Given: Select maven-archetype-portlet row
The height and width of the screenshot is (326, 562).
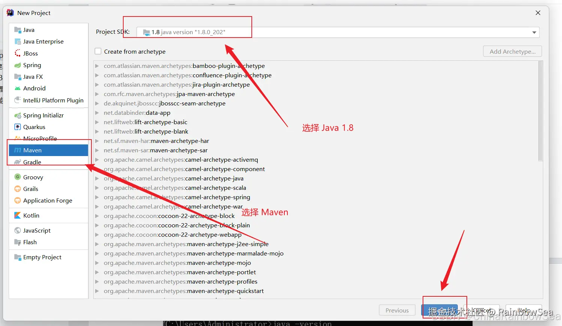Looking at the screenshot, I should coord(317,272).
